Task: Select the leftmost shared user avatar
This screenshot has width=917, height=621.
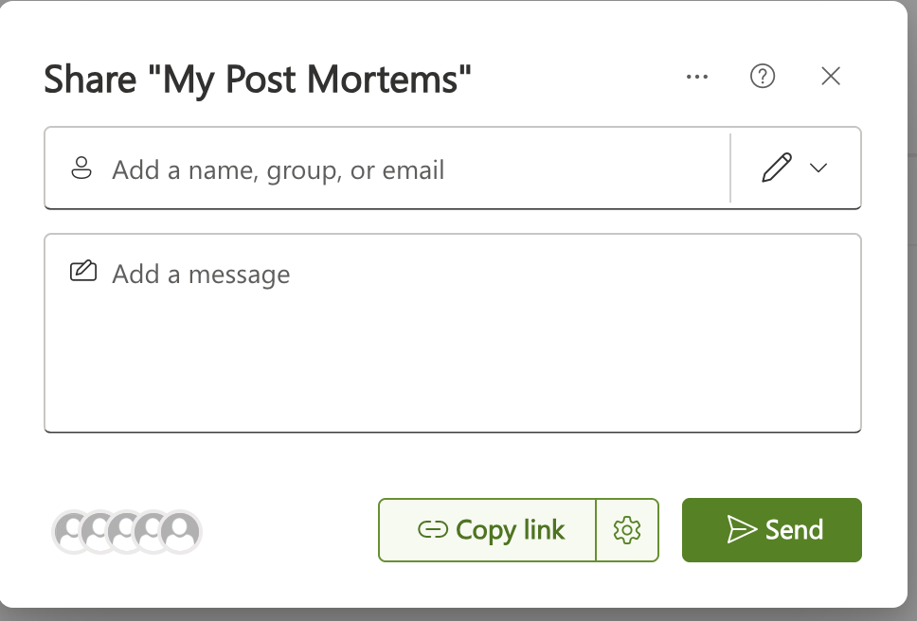Action: tap(70, 531)
